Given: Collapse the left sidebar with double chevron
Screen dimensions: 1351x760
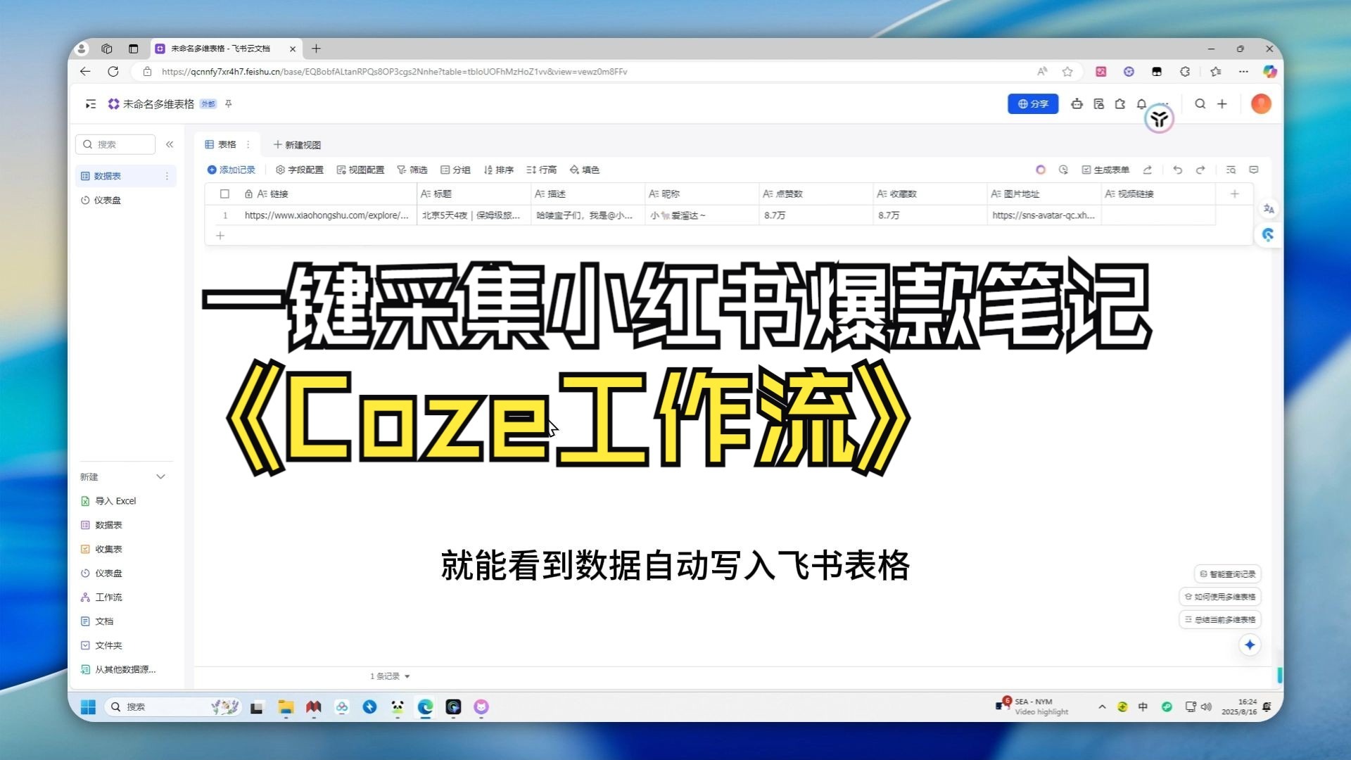Looking at the screenshot, I should point(170,144).
